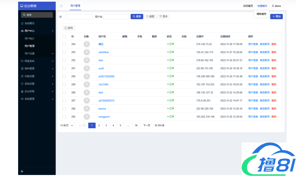
Task: Click the move icon at sidebar bottom
Action: coord(22,171)
